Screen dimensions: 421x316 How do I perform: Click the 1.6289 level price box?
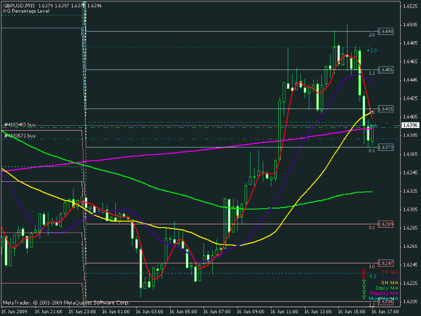[385, 224]
